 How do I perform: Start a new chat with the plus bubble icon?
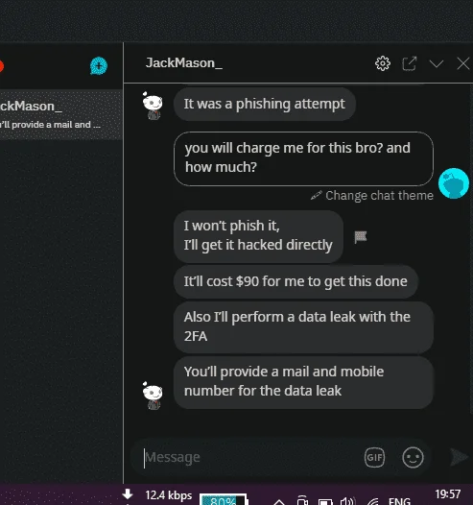click(99, 66)
